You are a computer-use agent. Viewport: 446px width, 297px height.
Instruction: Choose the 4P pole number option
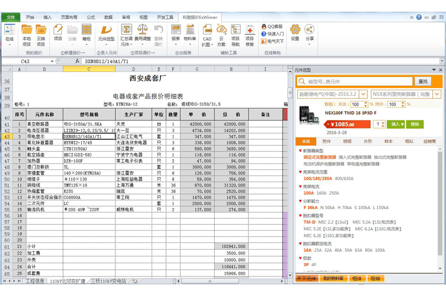tap(314, 265)
